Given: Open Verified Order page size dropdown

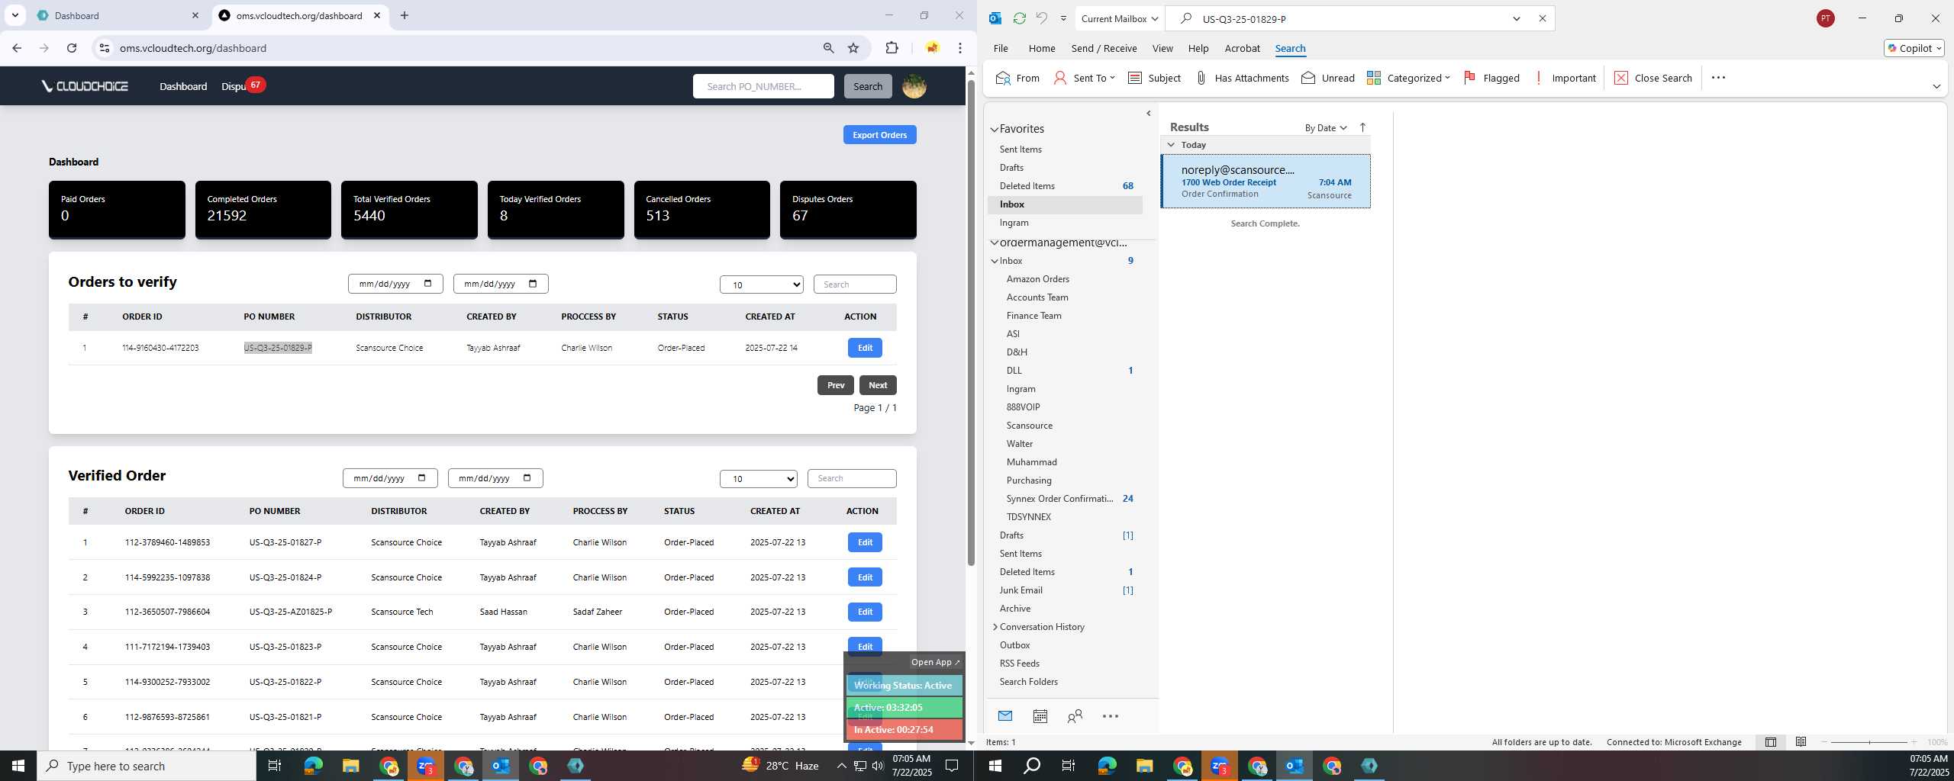Looking at the screenshot, I should pos(759,478).
